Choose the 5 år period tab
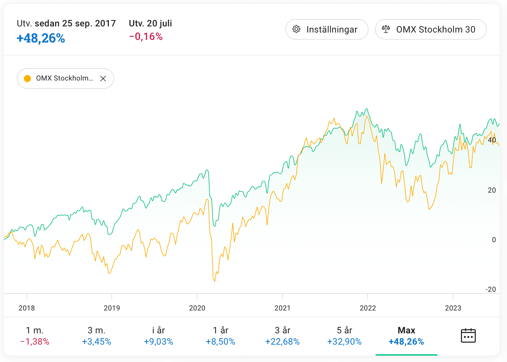The height and width of the screenshot is (362, 507). coord(344,336)
